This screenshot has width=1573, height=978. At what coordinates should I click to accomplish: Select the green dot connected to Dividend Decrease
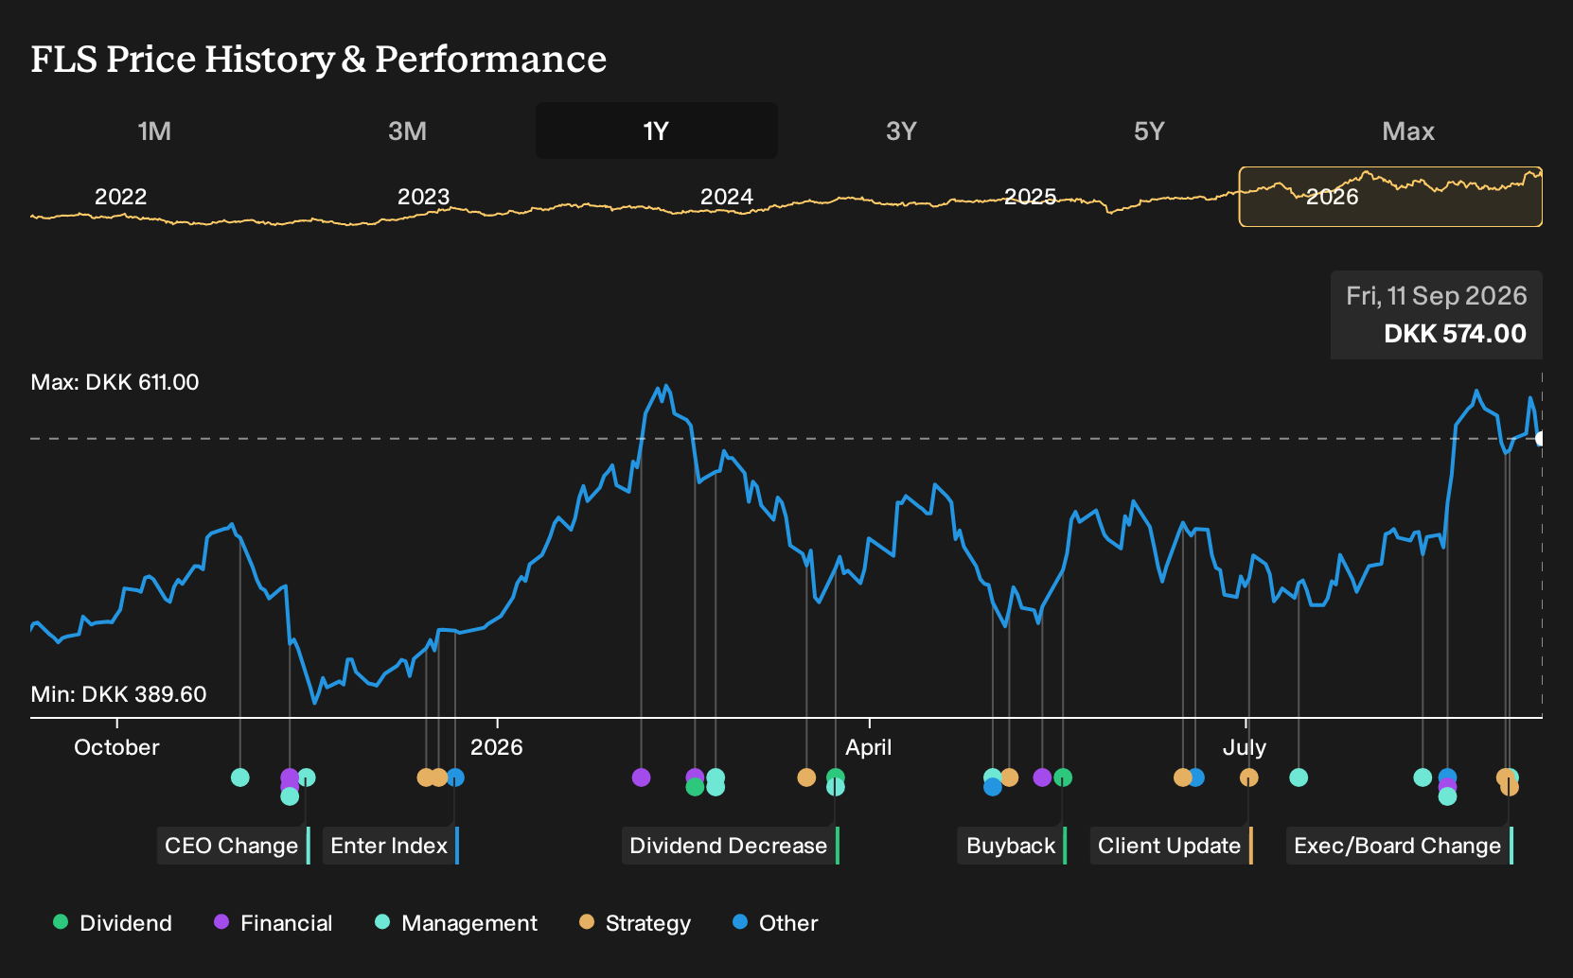point(835,777)
